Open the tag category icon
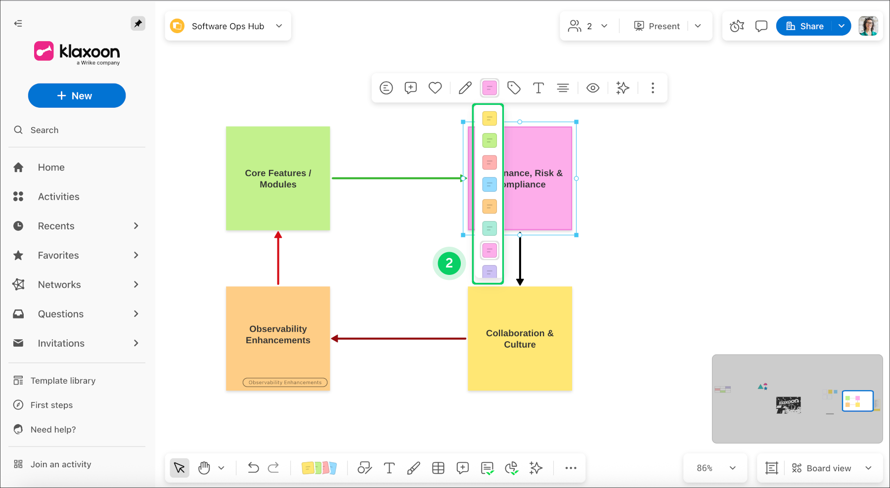Screen dimensions: 890x488 (514, 88)
